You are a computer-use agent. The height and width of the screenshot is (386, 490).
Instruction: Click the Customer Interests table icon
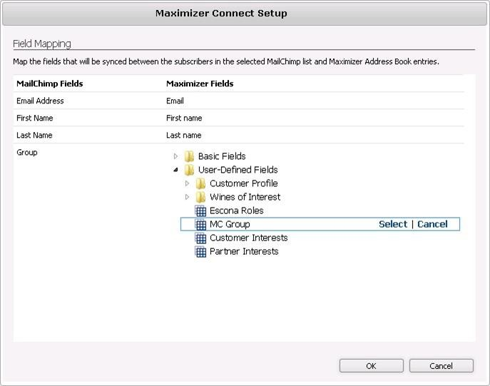[200, 238]
